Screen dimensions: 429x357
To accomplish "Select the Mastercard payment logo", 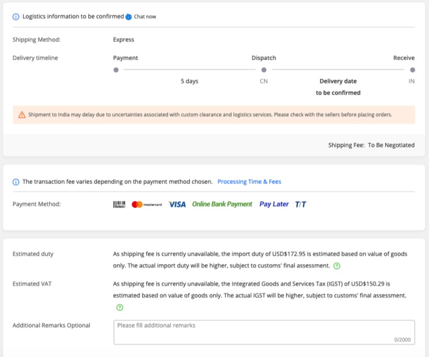I will pos(147,204).
